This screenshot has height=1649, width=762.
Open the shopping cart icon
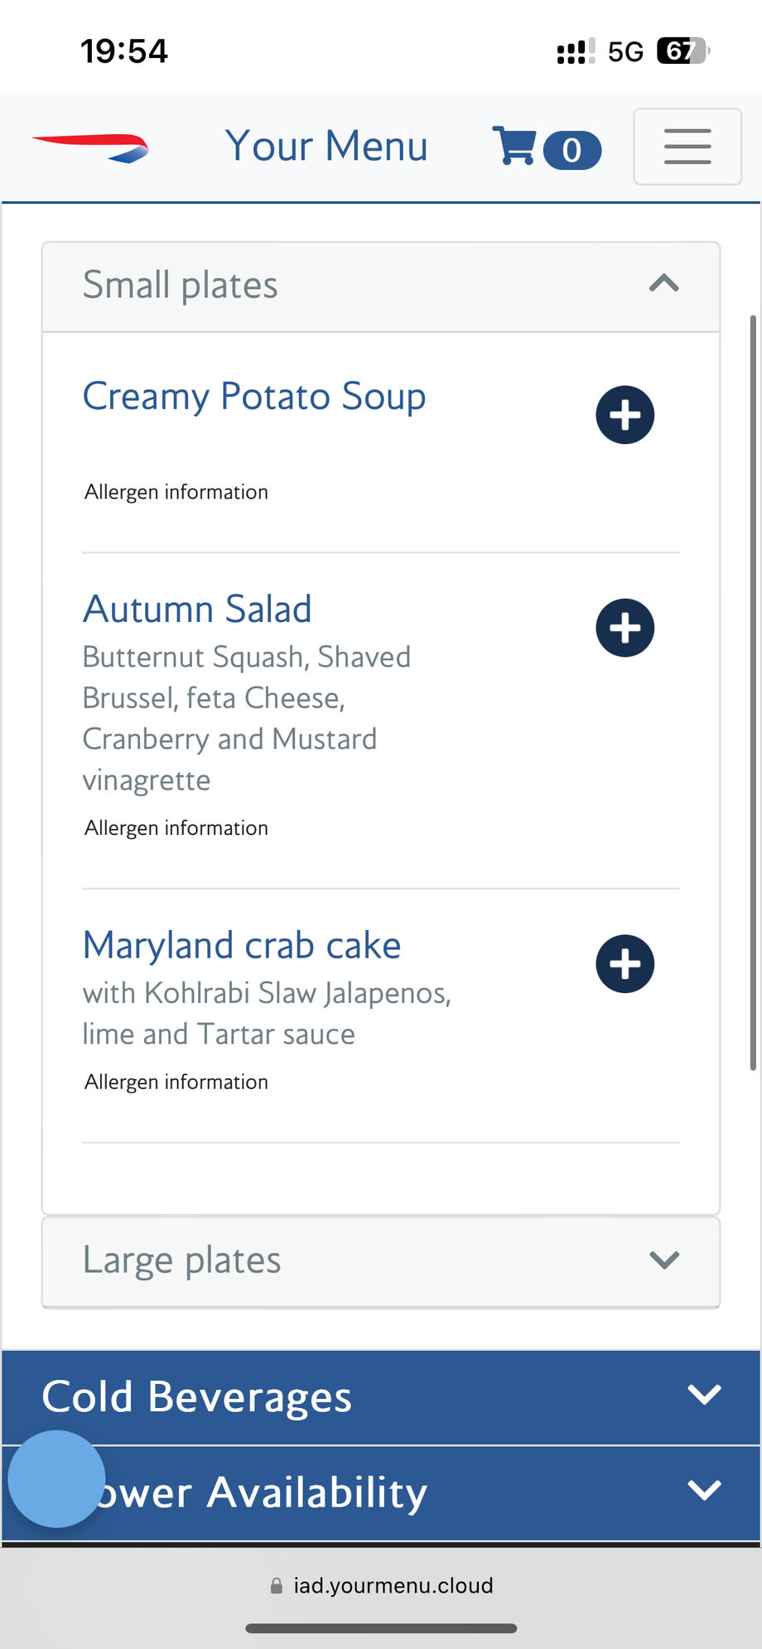(x=514, y=147)
